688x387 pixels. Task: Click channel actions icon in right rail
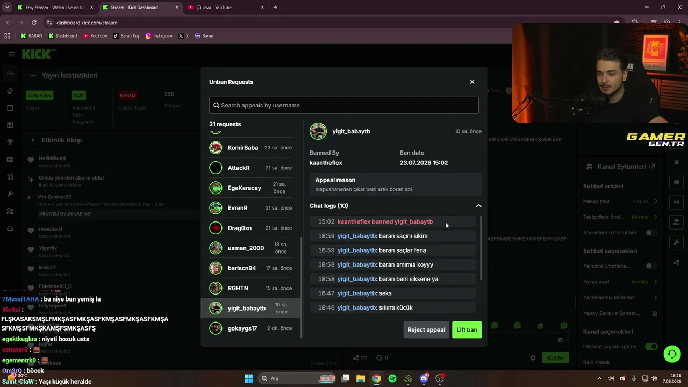[x=677, y=223]
